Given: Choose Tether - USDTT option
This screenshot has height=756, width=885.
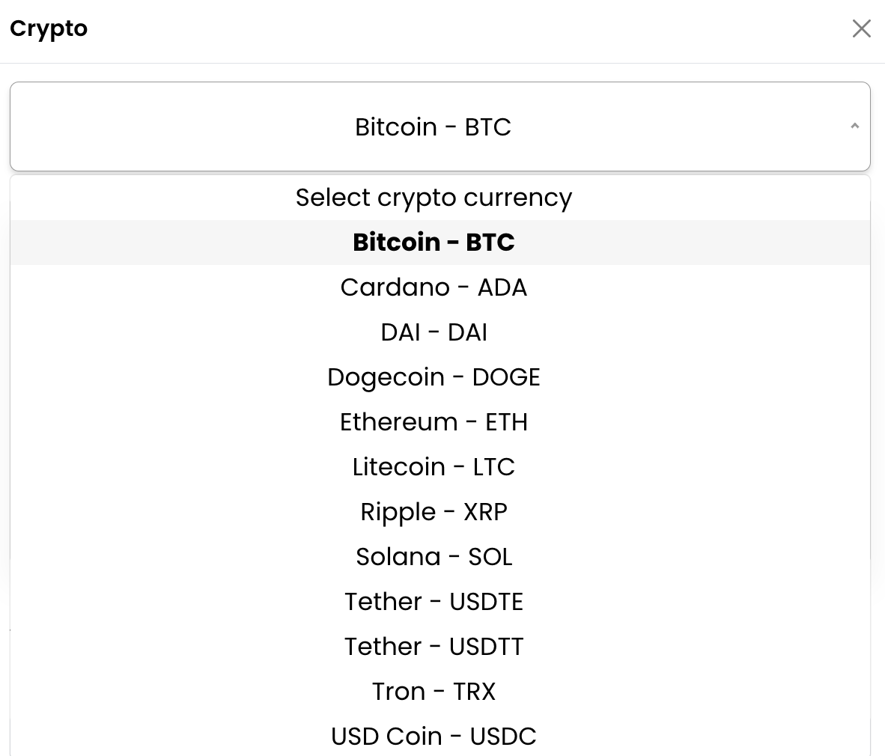Looking at the screenshot, I should [x=434, y=647].
